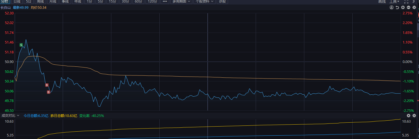419x139 pixels.
Task: Switch to the 周线 weekly tab
Action: (x=41, y=1)
